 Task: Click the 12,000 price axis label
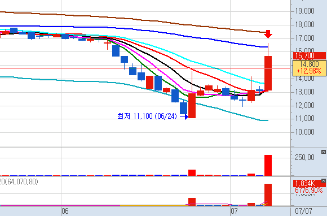304,105
